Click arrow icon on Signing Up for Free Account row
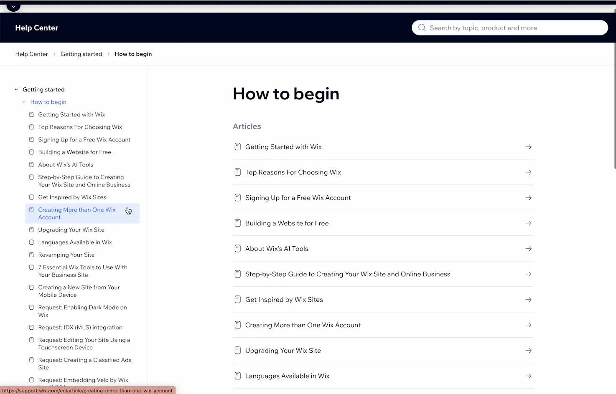The width and height of the screenshot is (616, 394). point(528,198)
